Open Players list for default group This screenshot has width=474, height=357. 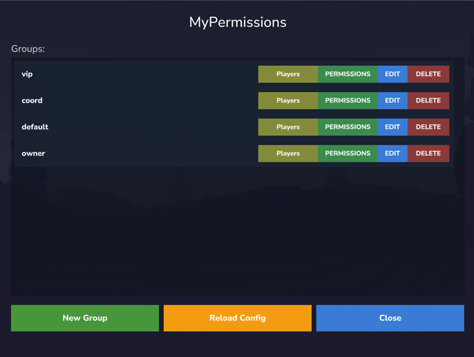point(288,127)
